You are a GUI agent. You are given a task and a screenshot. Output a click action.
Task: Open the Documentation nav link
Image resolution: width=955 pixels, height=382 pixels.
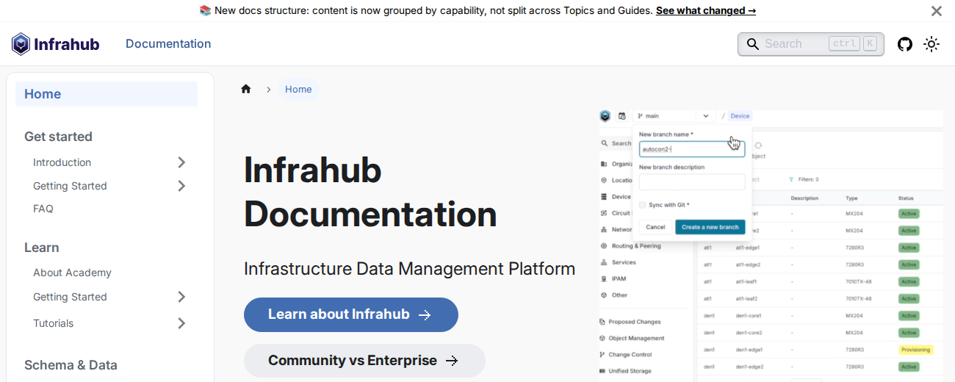168,44
